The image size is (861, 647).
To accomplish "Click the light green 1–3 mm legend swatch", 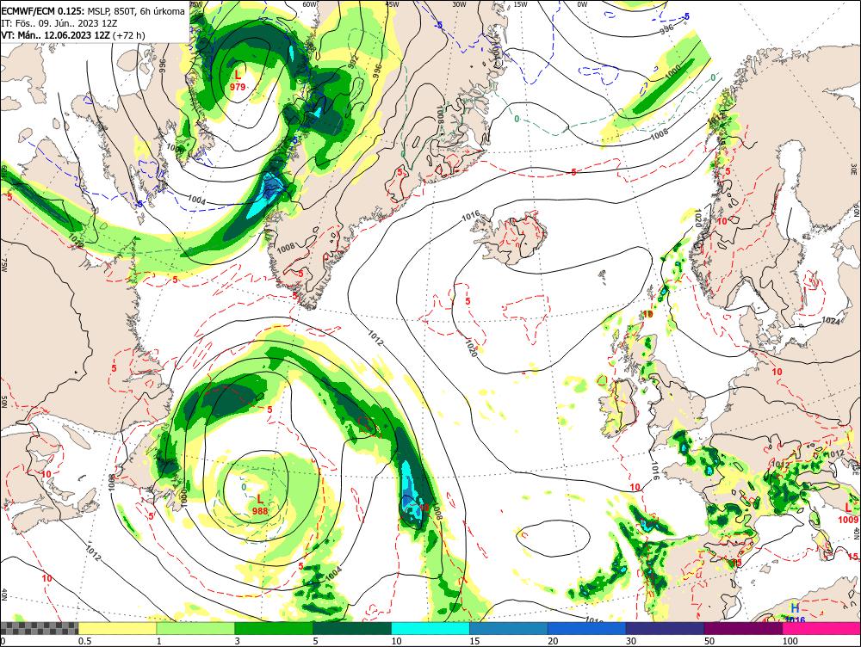I will pyautogui.click(x=195, y=628).
